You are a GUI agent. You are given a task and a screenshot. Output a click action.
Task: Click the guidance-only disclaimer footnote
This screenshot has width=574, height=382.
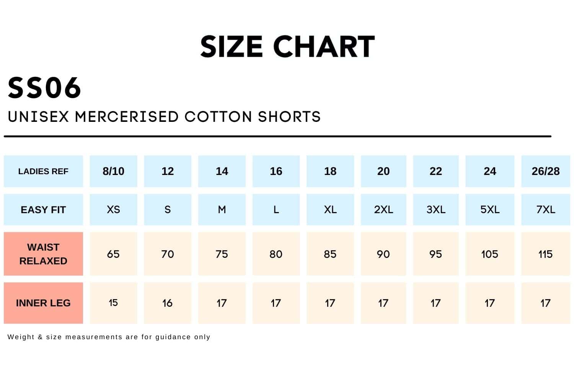click(x=109, y=337)
